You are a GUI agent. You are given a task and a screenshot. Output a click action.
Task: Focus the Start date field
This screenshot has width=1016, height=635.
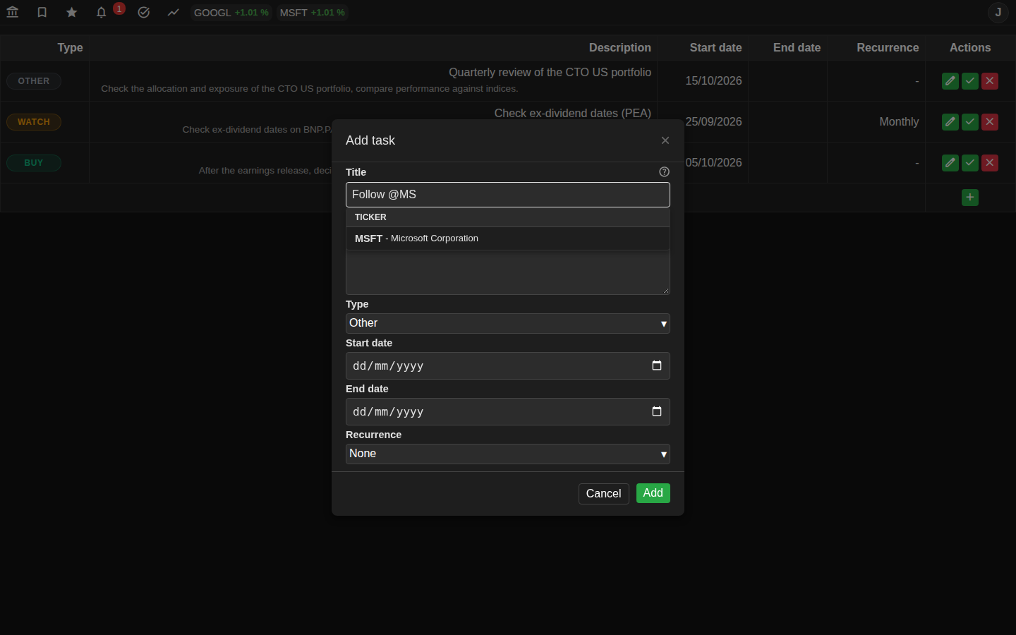click(508, 366)
